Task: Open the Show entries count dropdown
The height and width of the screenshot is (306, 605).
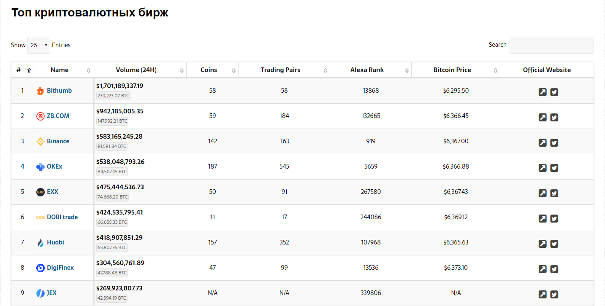Action: pos(38,45)
